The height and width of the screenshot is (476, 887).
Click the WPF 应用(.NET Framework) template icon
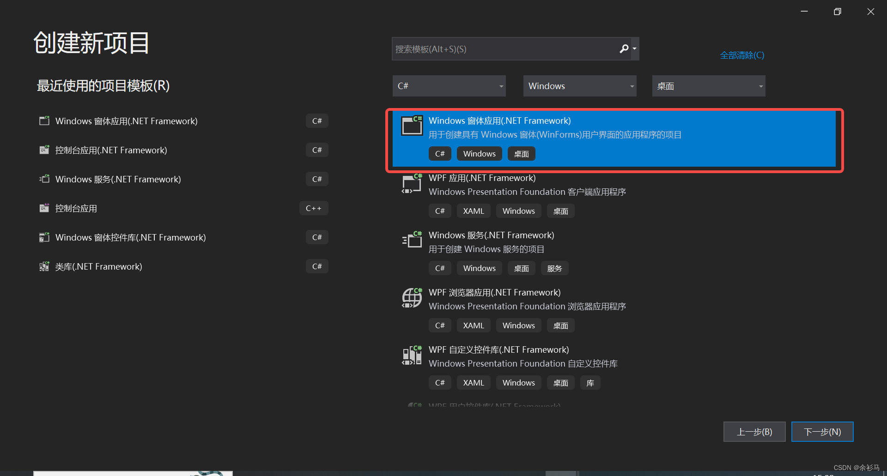coord(411,184)
